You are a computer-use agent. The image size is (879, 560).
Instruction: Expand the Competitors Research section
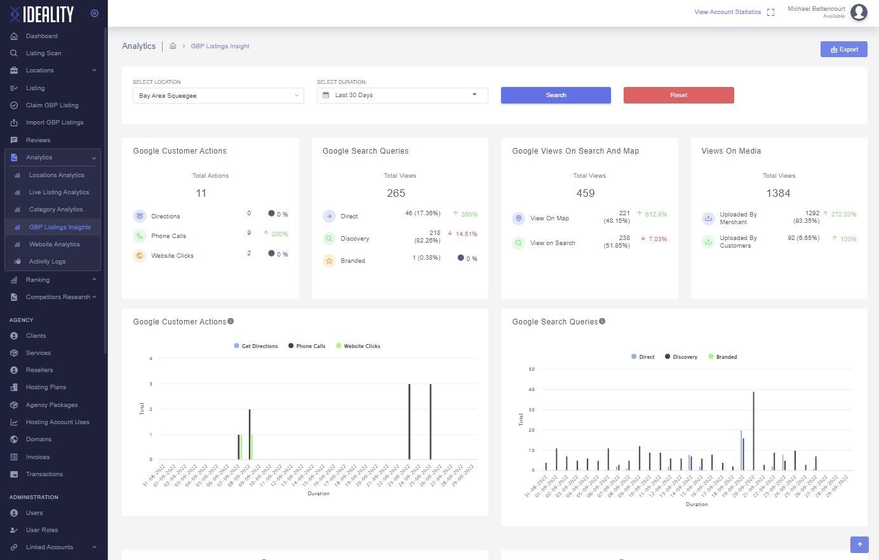pyautogui.click(x=94, y=297)
